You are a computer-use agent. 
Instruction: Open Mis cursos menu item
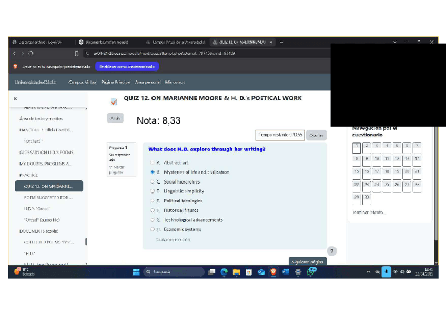pos(175,82)
